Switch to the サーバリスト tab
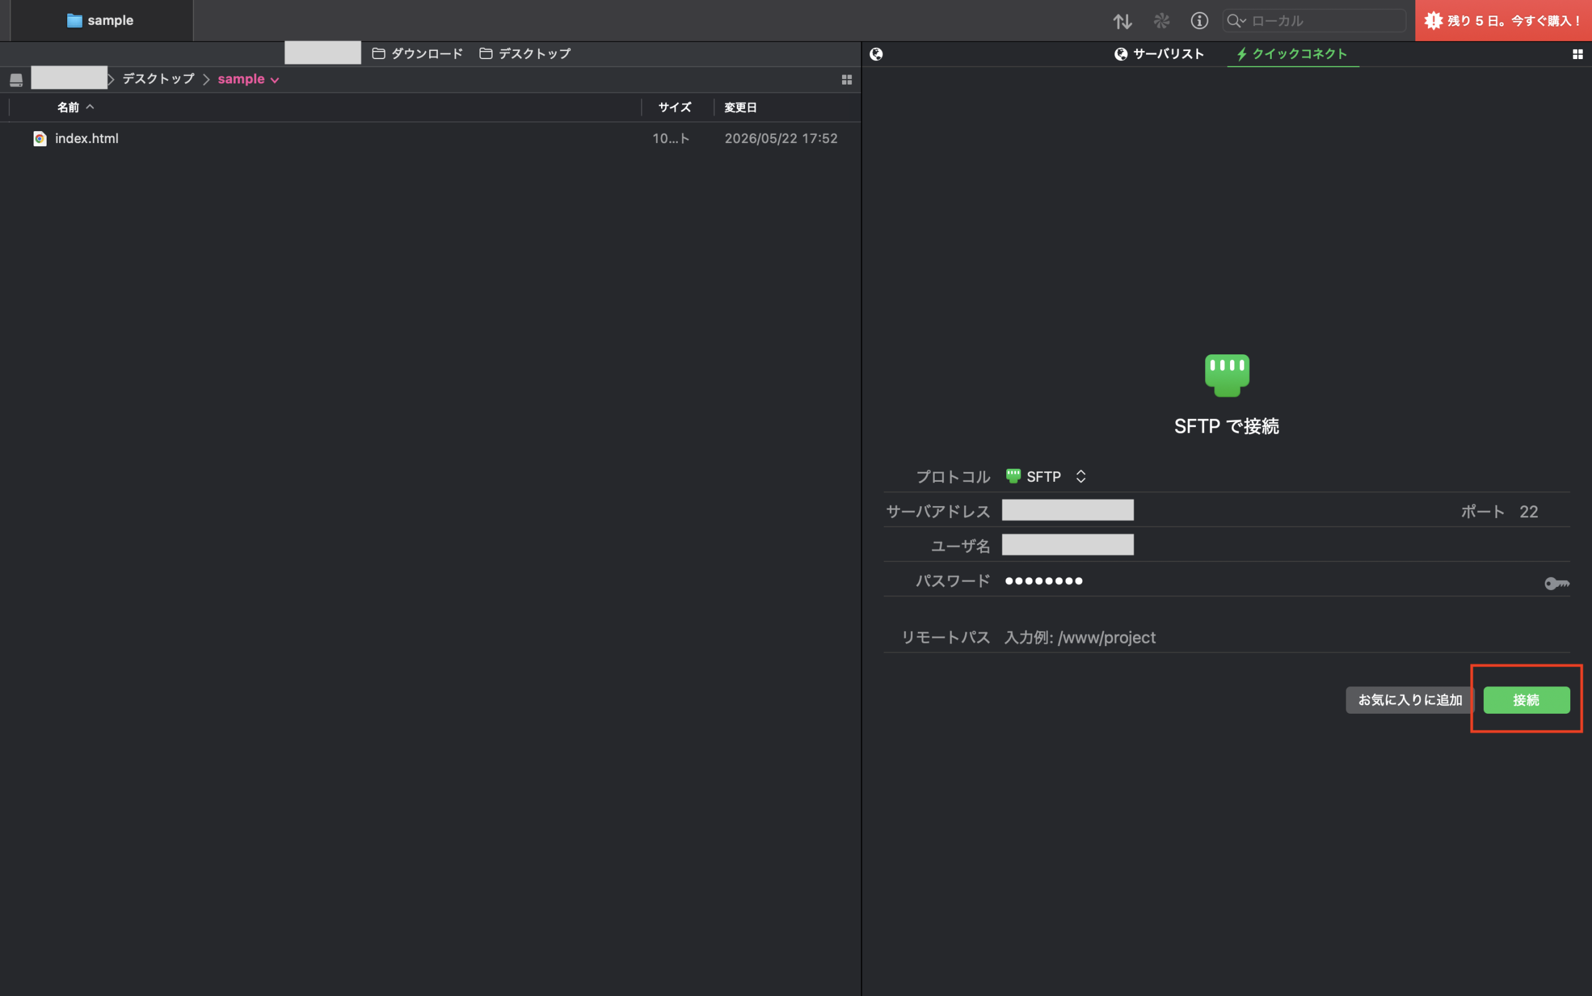1592x996 pixels. click(x=1159, y=54)
